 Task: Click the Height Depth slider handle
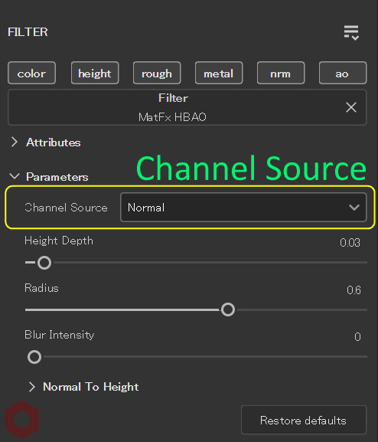point(44,263)
